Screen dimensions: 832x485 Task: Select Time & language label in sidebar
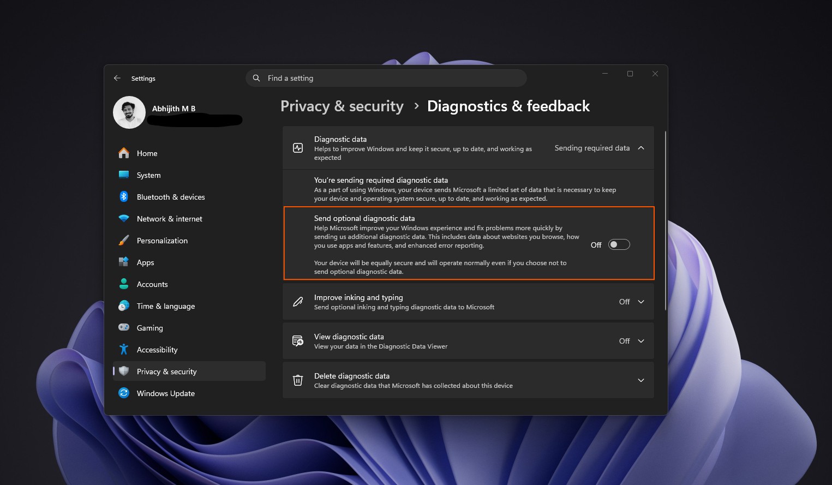coord(166,306)
